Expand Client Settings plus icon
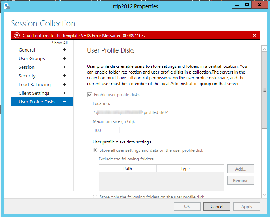 (65, 93)
